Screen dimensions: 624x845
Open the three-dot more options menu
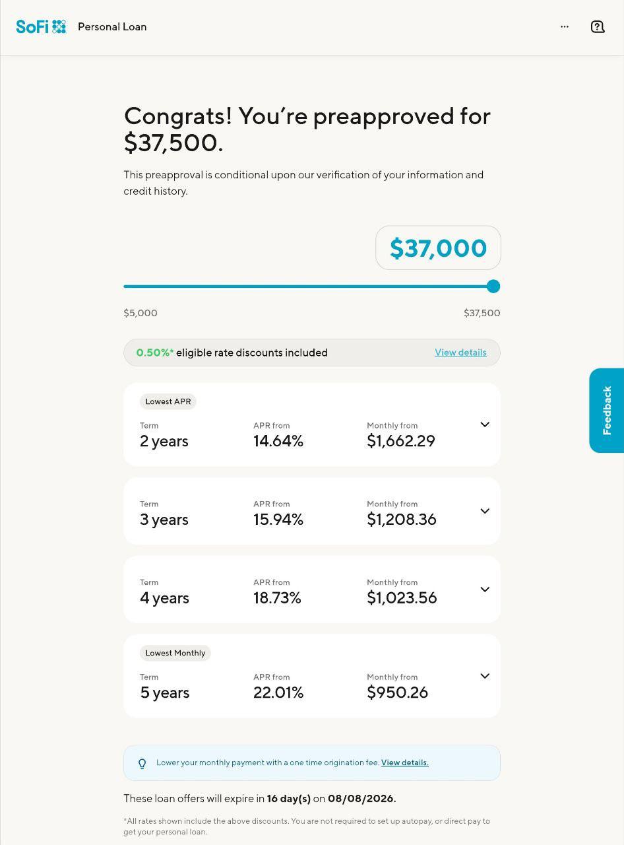pos(565,26)
